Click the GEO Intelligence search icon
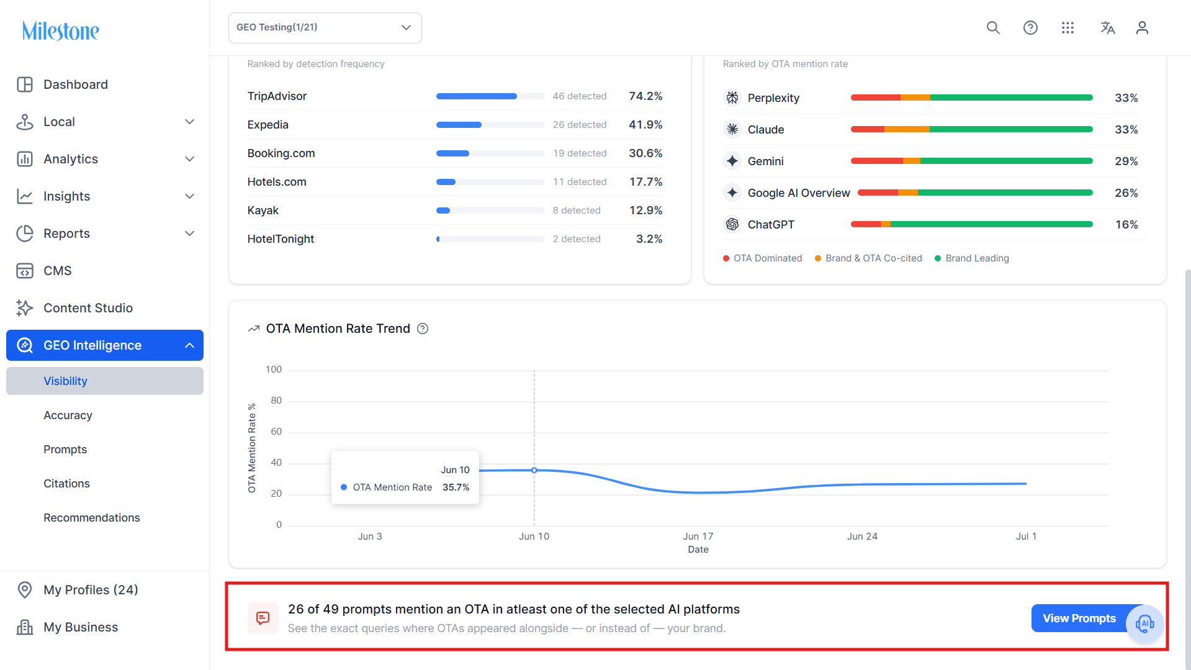This screenshot has height=670, width=1191. [25, 345]
